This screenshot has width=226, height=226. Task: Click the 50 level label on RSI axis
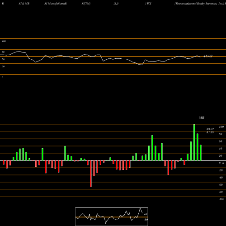click(3, 59)
